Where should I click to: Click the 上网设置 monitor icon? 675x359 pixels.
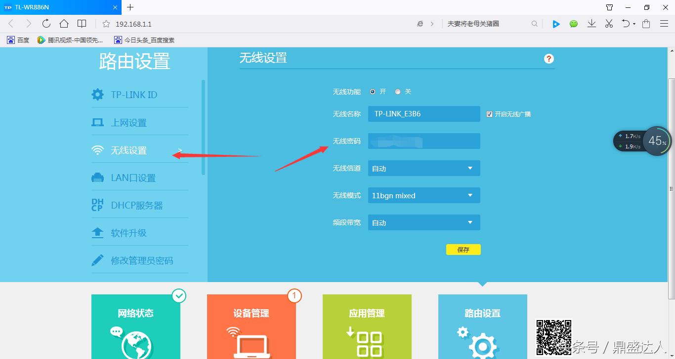click(x=98, y=122)
